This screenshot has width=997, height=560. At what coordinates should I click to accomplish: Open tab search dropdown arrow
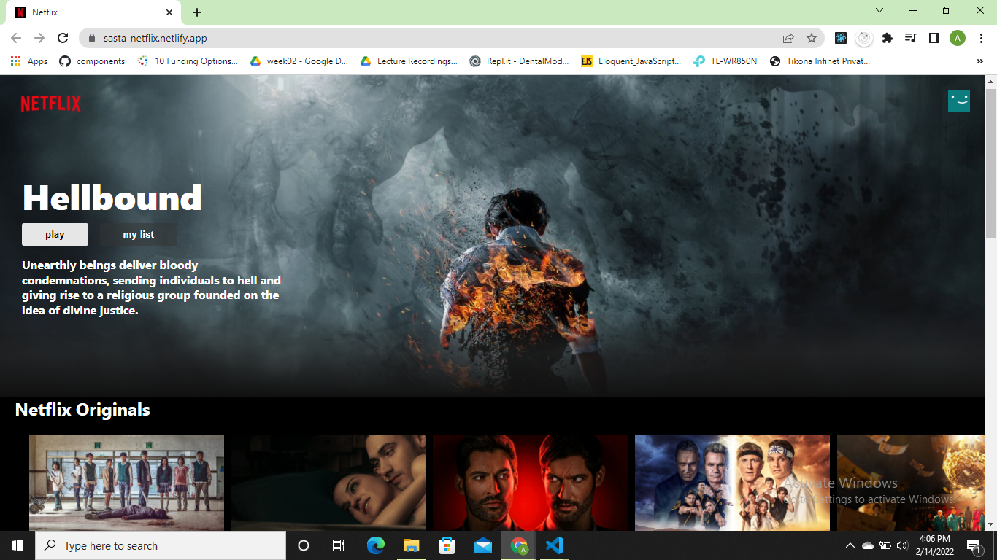point(879,10)
